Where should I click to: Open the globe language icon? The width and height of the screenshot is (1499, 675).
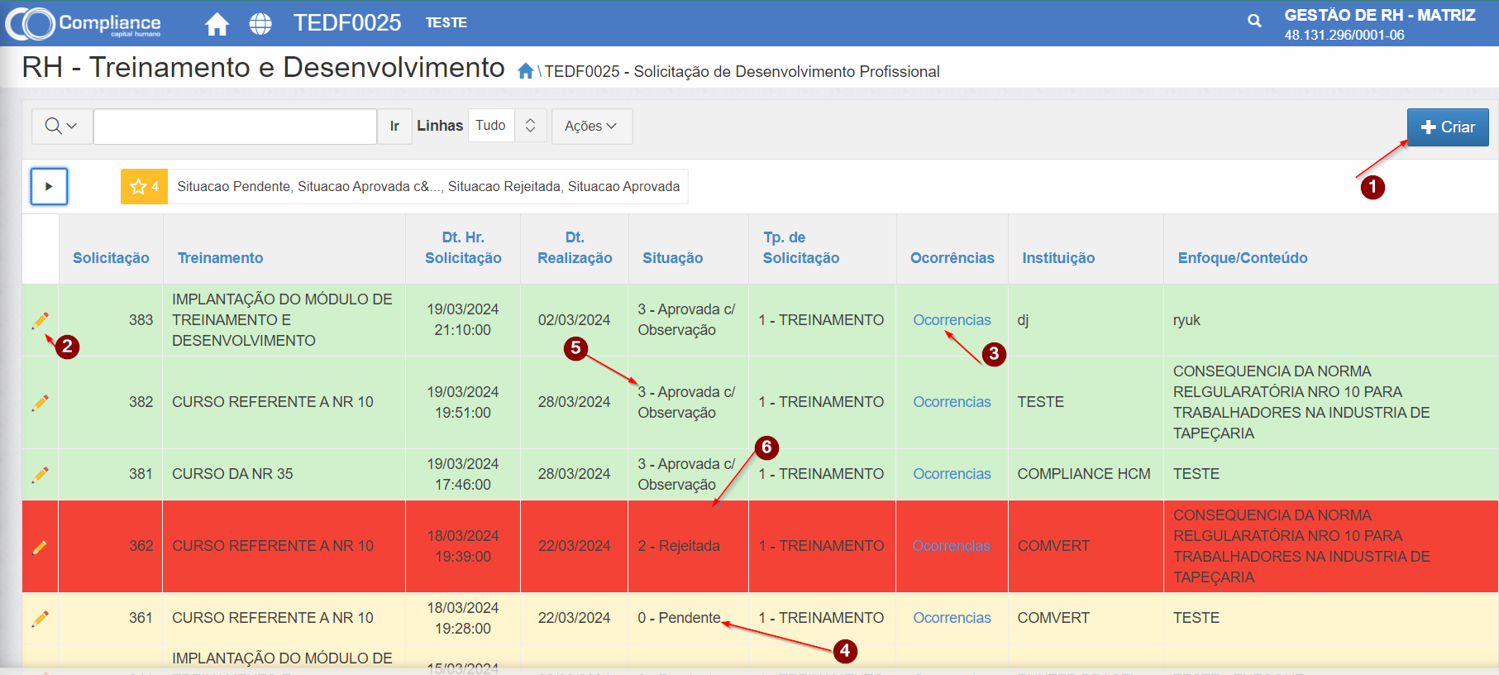coord(260,24)
